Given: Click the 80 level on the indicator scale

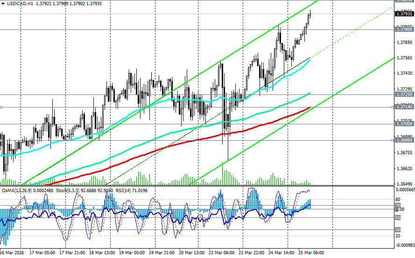Looking at the screenshot, I should pos(398,200).
